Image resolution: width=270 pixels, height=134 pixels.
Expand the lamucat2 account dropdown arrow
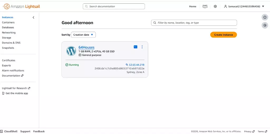[x=263, y=7]
